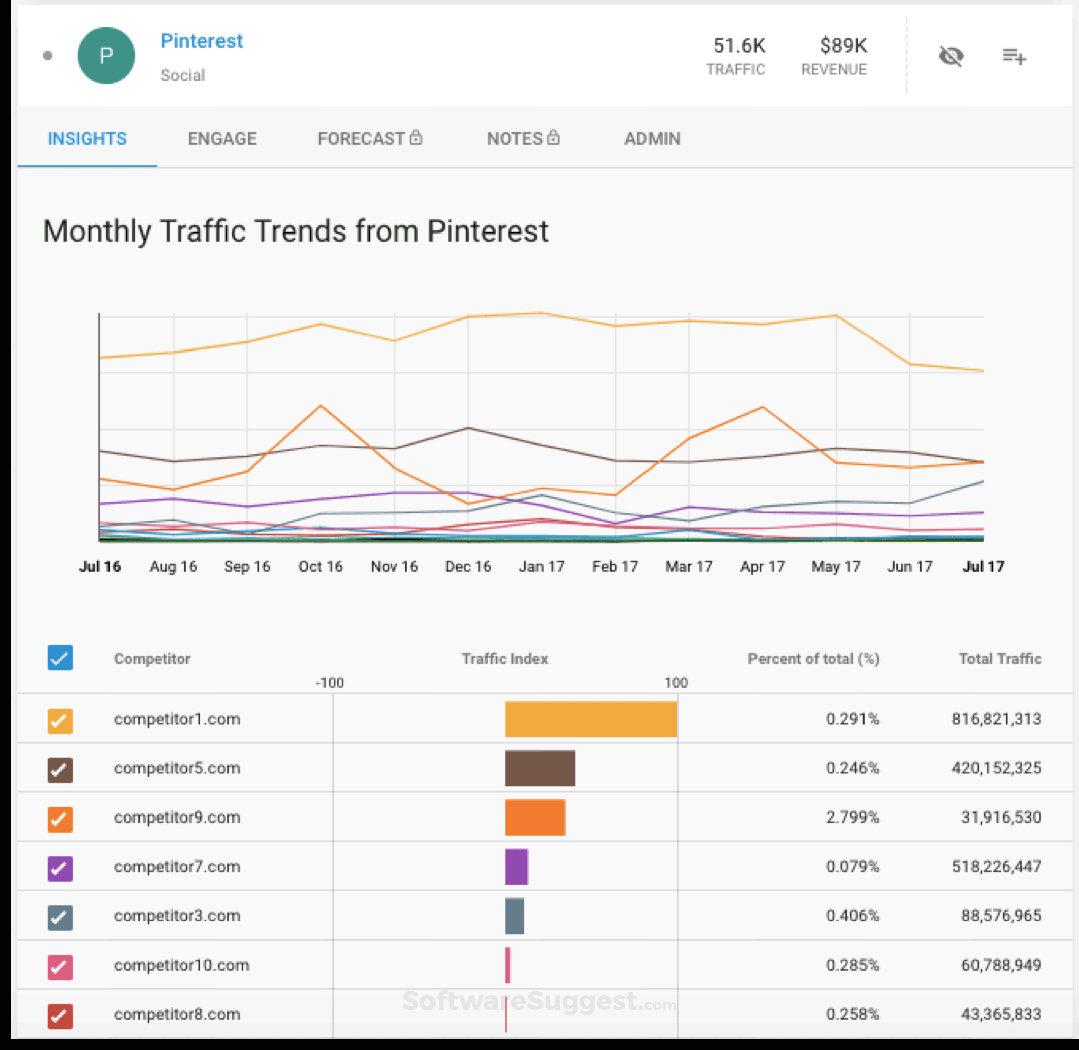Toggle the competitor10.com pink checkbox

point(60,967)
